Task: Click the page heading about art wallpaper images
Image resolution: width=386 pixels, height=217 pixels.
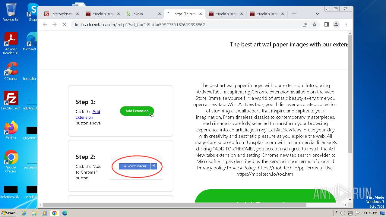Action: tap(289, 44)
